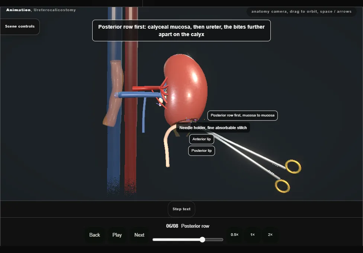This screenshot has width=363, height=253.
Task: Click the lower gold needle holder ring
Action: [282, 186]
